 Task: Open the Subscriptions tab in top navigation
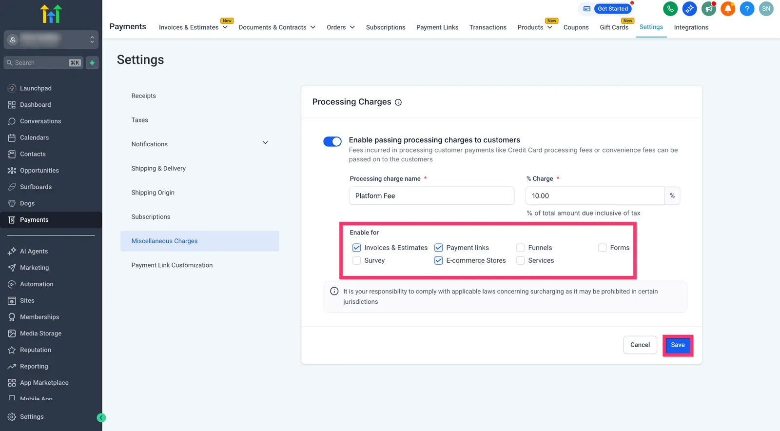pyautogui.click(x=386, y=27)
